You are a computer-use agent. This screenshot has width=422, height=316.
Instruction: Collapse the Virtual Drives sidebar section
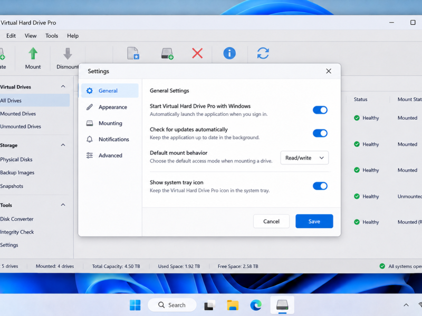click(63, 86)
